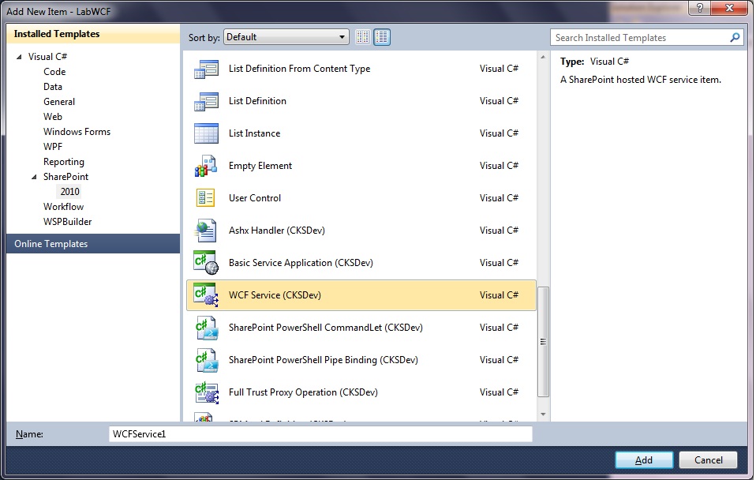The image size is (756, 480).
Task: Select the WSPBuilder category
Action: pyautogui.click(x=67, y=222)
